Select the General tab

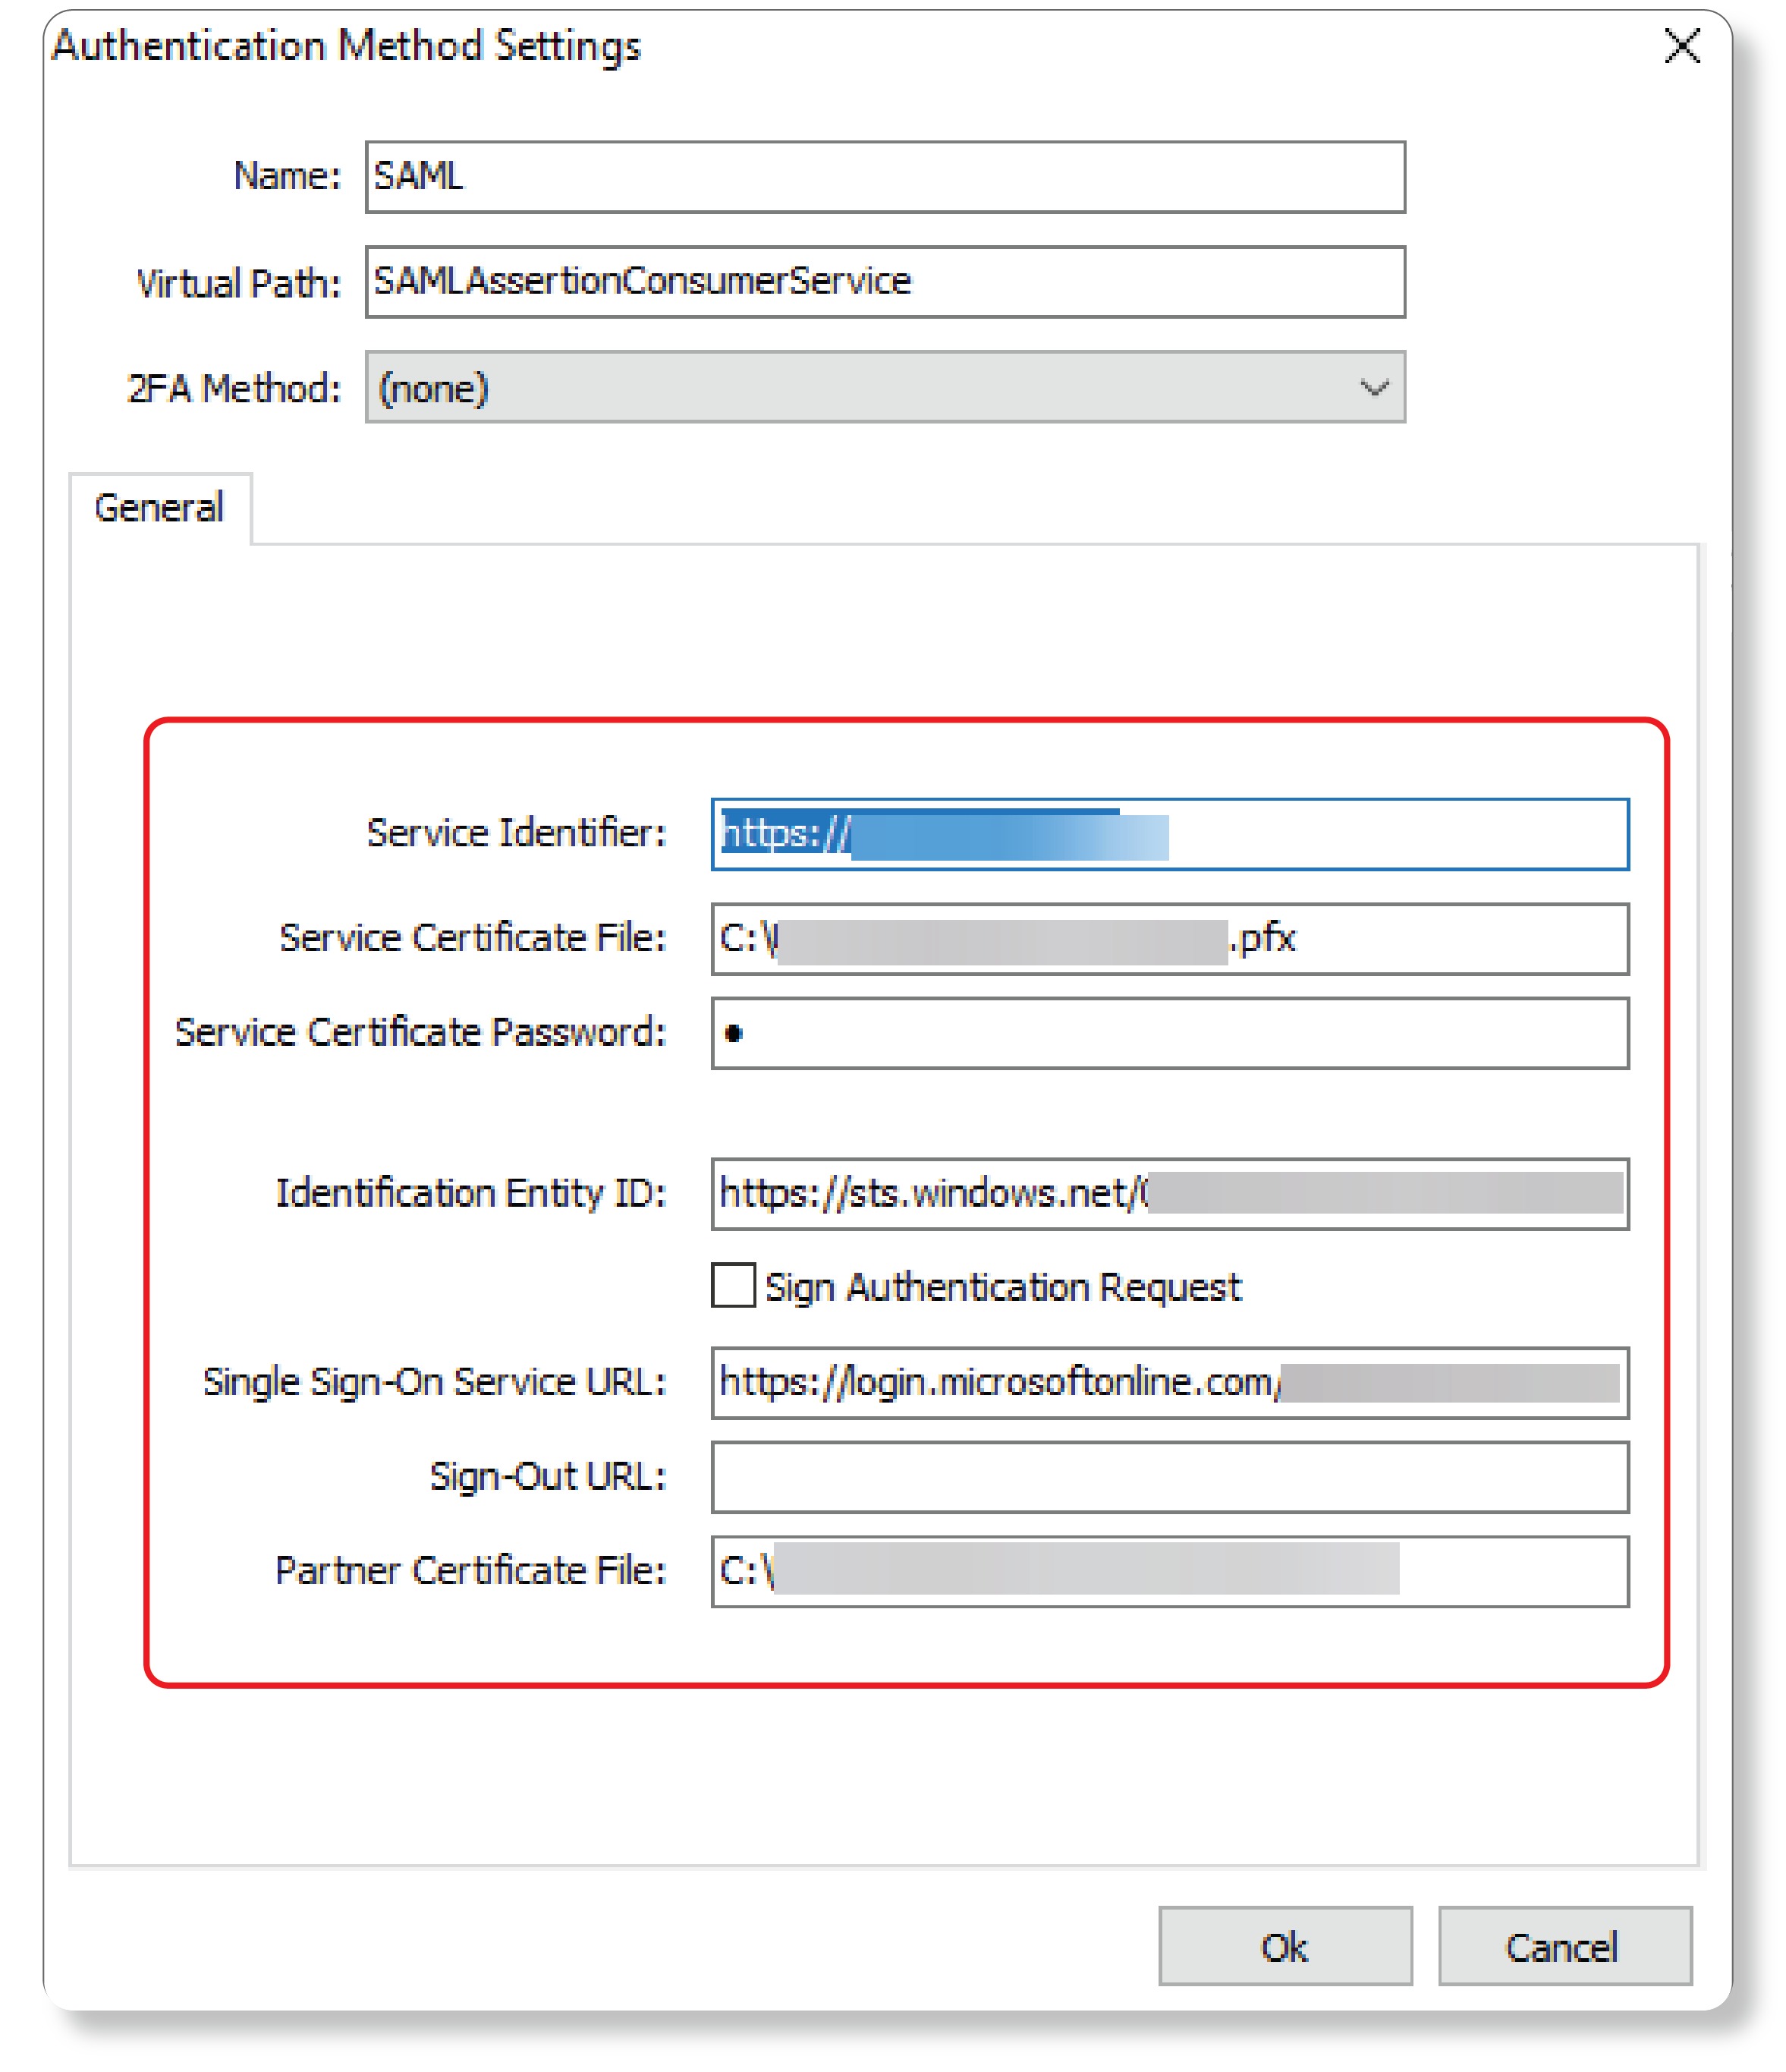tap(160, 508)
